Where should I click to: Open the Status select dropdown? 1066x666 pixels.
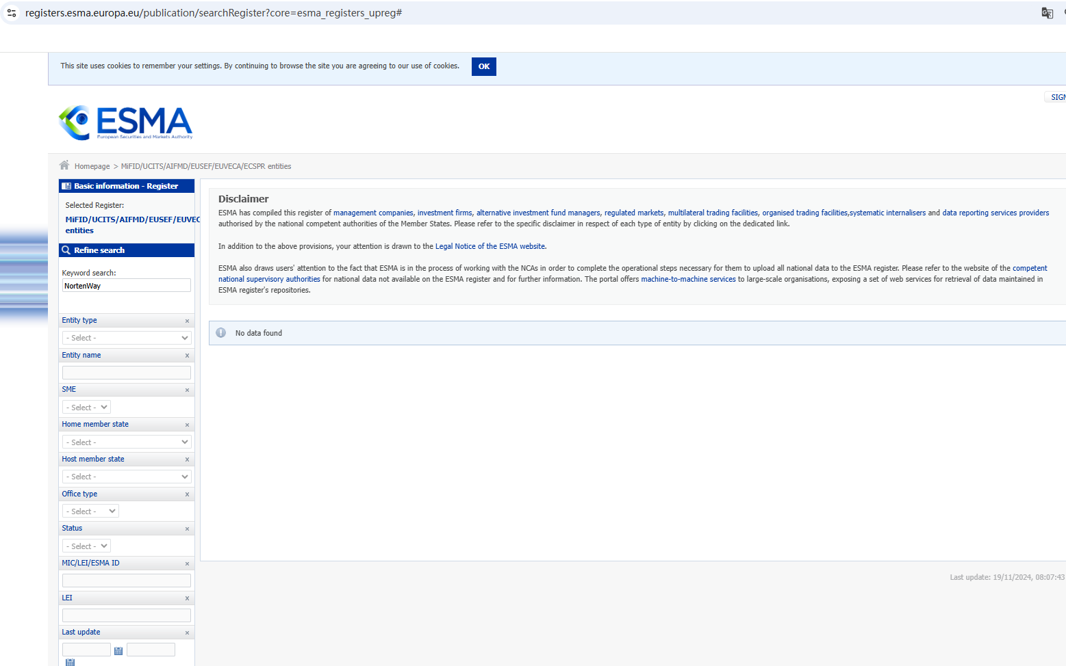coord(86,546)
